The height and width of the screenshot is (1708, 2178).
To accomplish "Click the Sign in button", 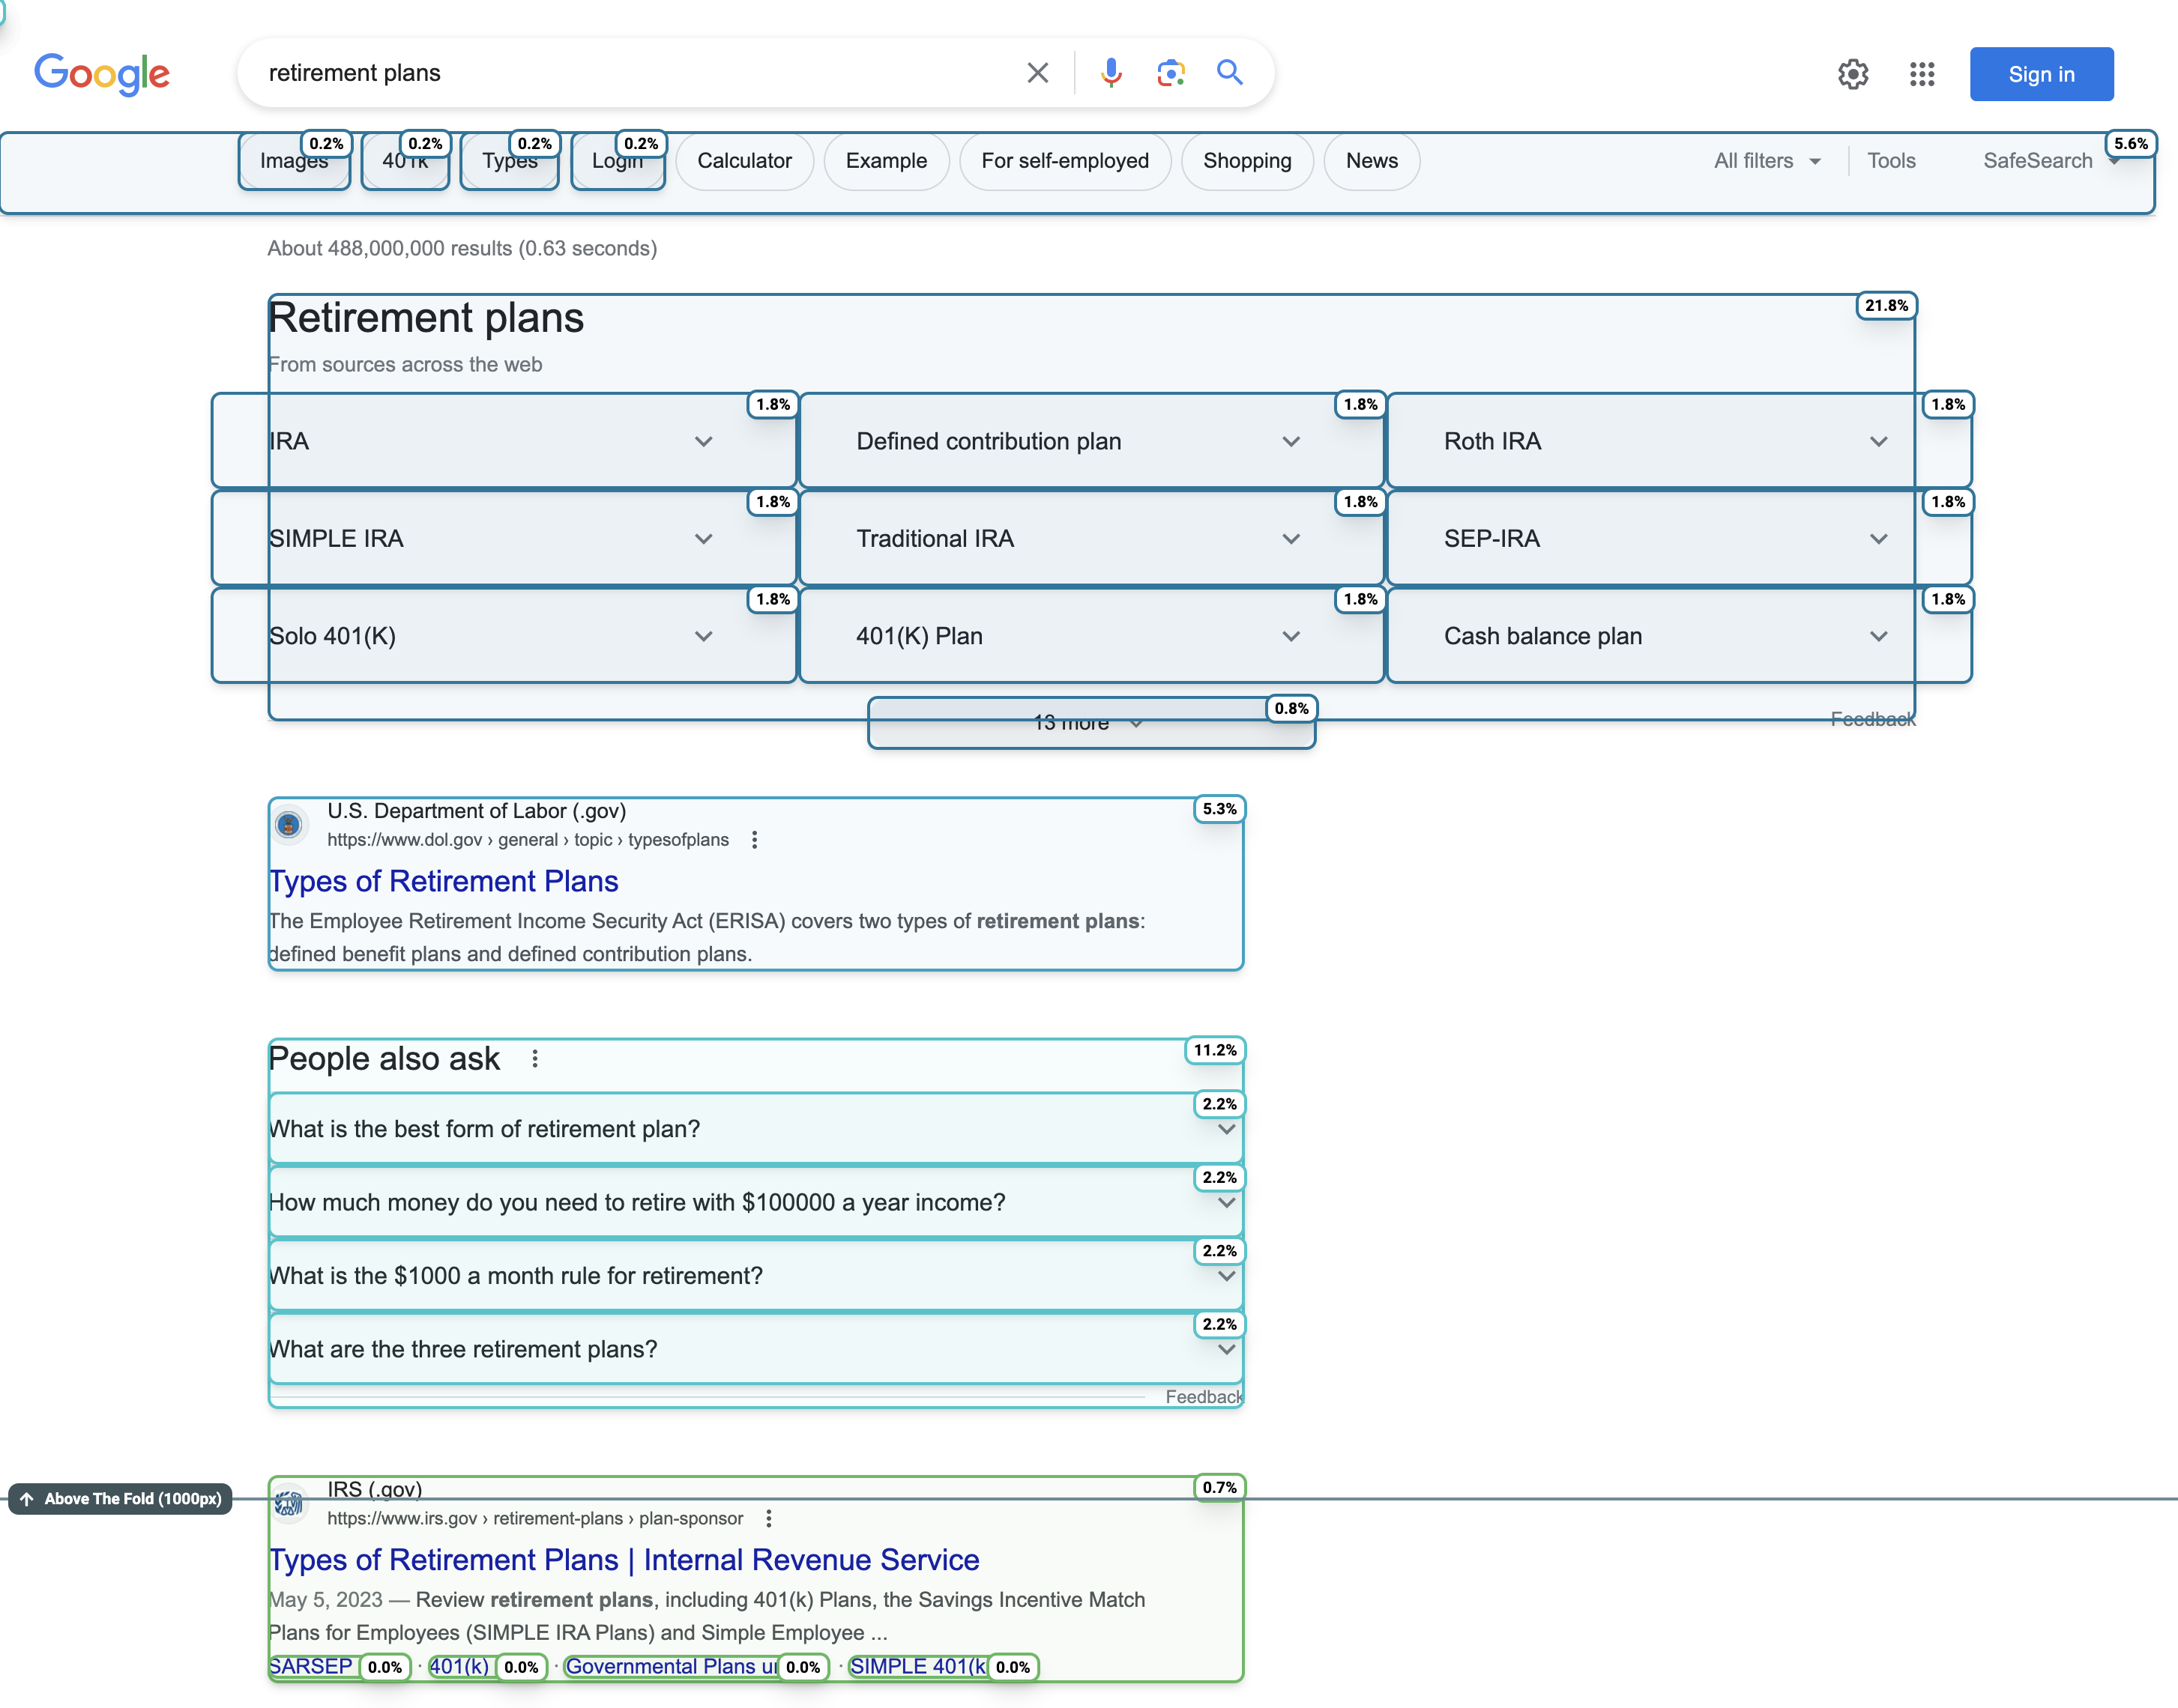I will (x=2041, y=74).
